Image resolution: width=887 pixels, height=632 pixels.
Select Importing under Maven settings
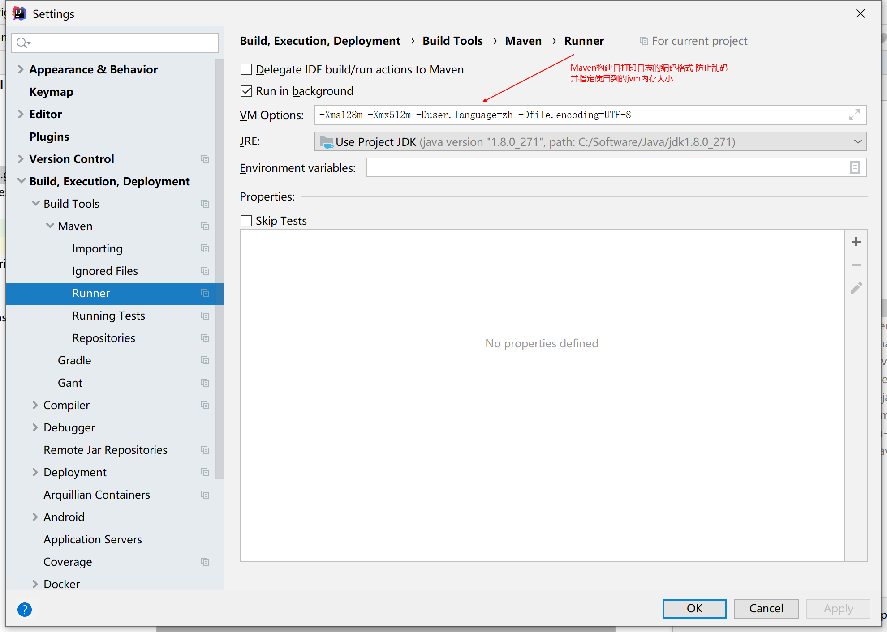click(97, 248)
